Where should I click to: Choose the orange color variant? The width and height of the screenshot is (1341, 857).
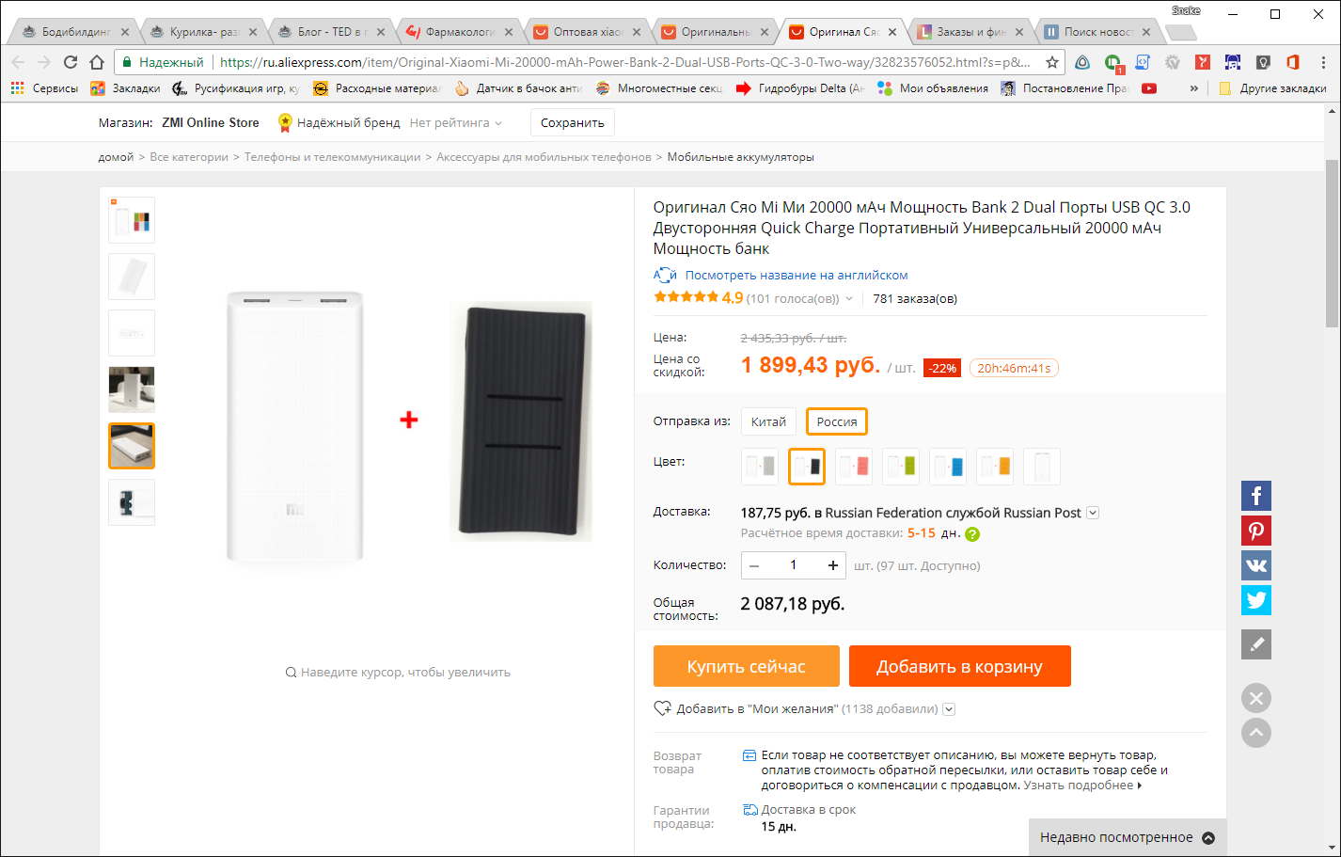pyautogui.click(x=994, y=467)
